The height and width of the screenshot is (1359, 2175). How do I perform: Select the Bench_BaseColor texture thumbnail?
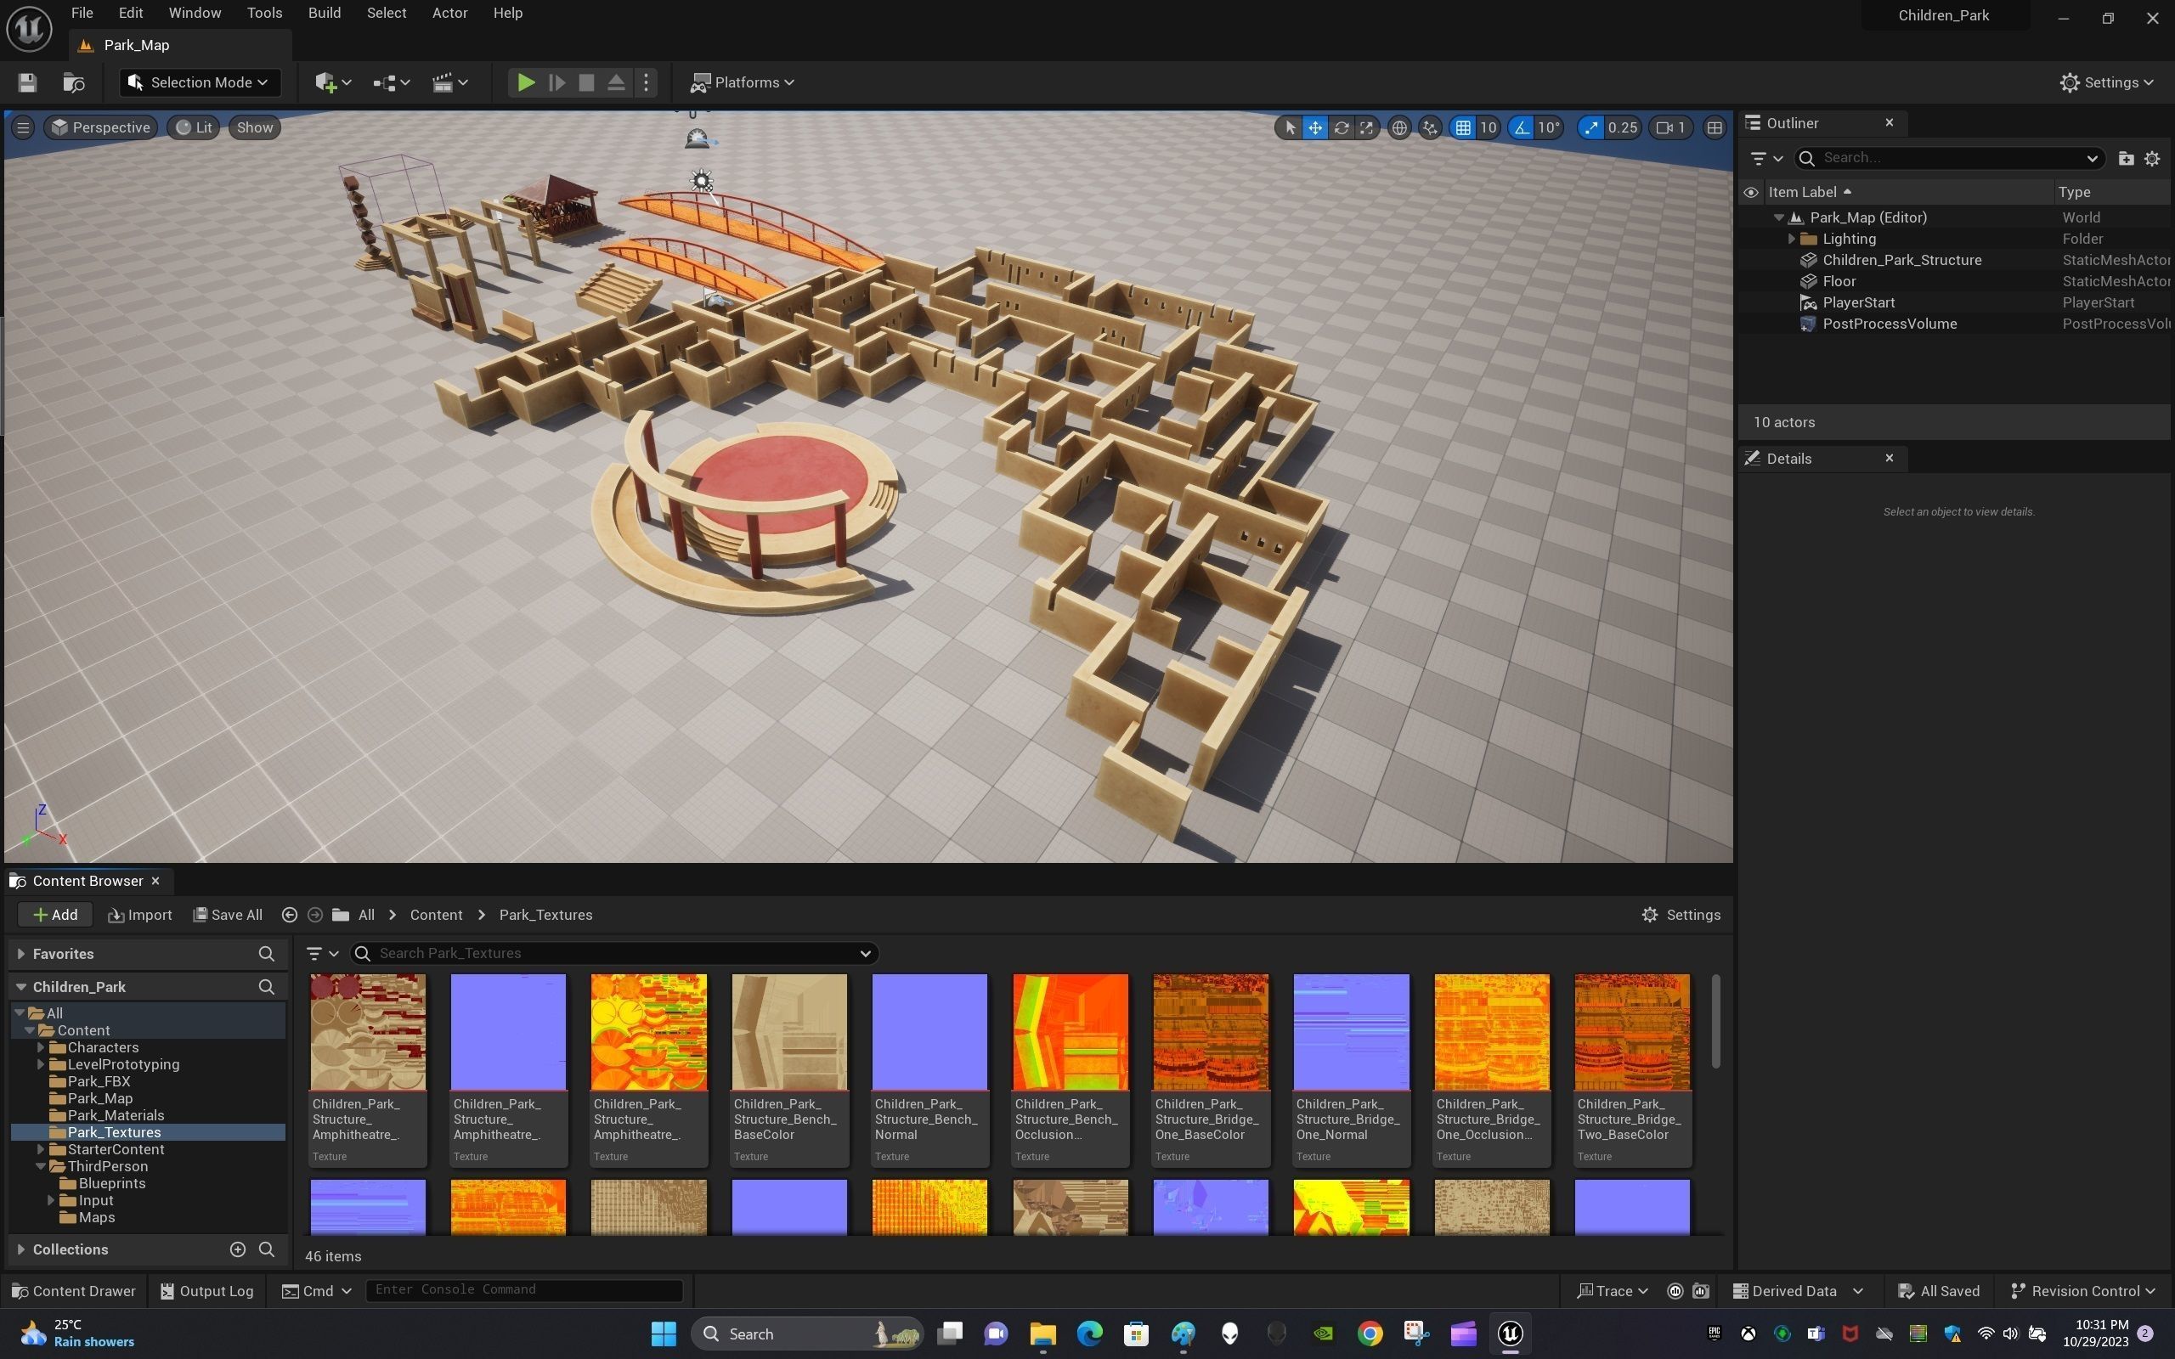tap(789, 1032)
